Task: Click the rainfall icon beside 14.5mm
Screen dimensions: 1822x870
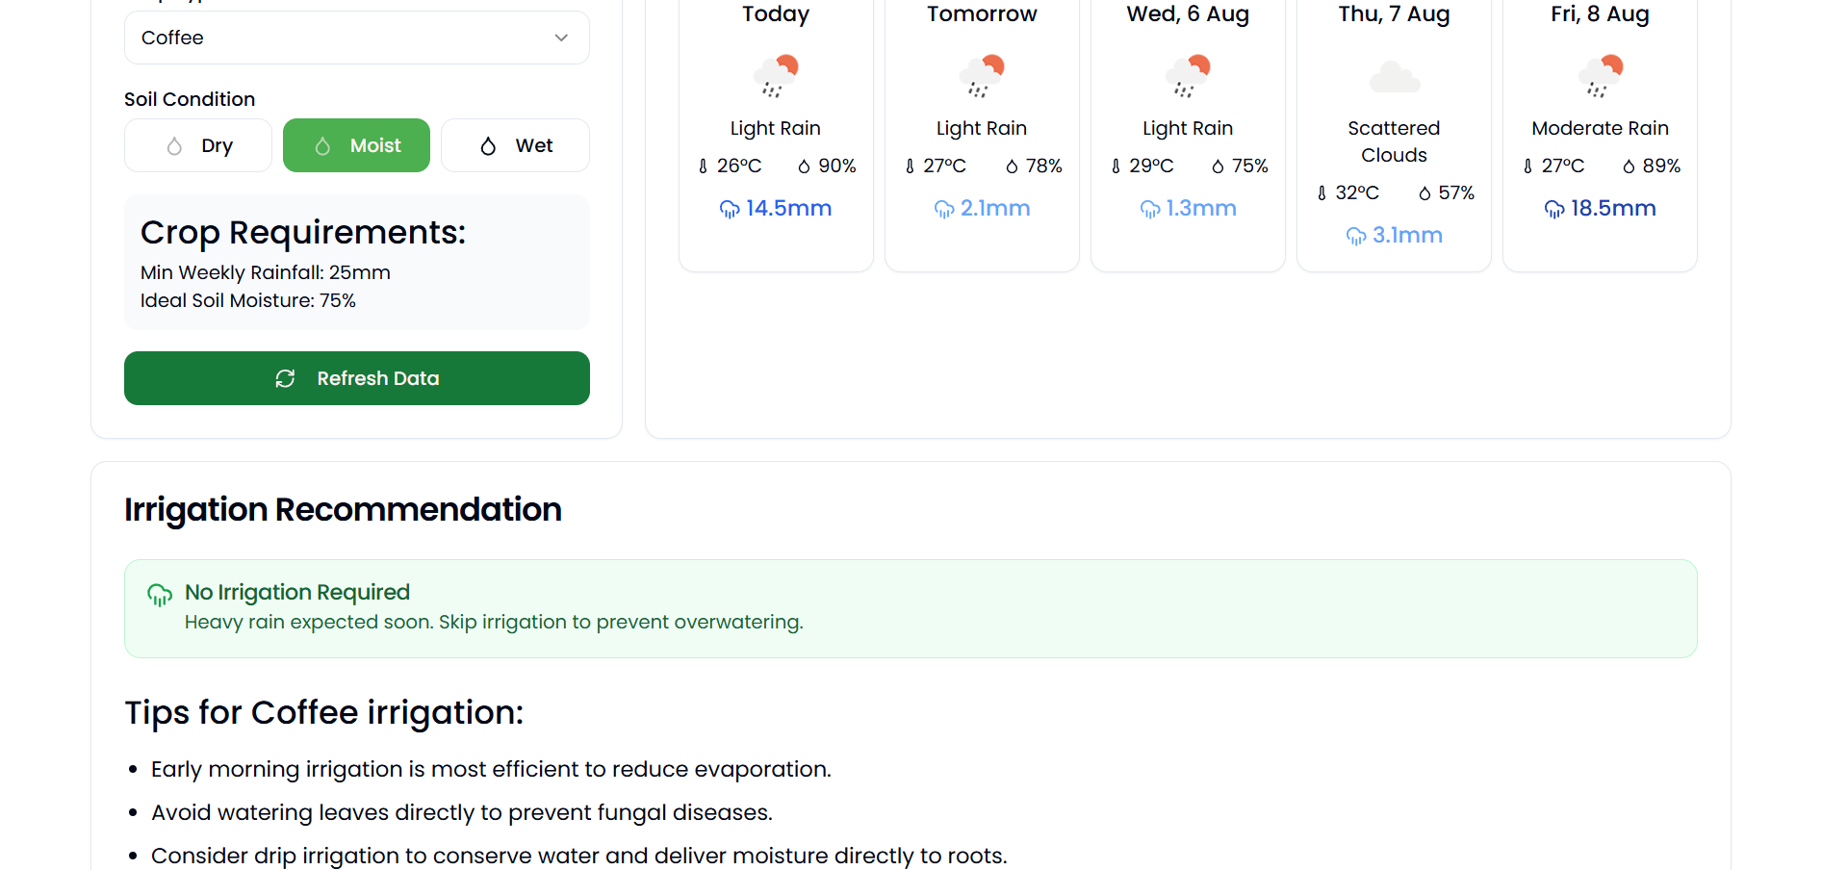Action: [730, 209]
